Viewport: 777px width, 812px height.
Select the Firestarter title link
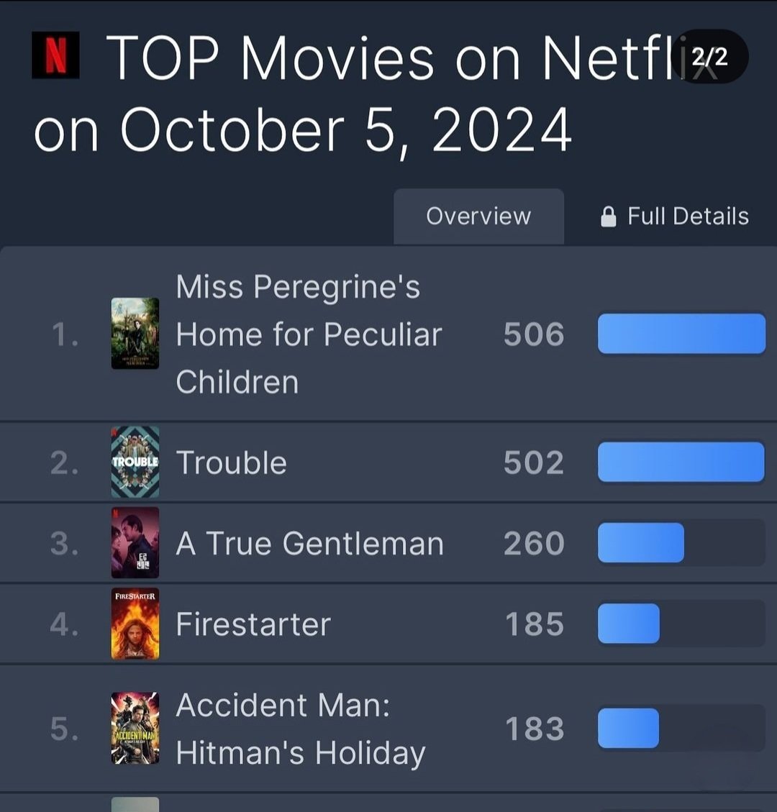(253, 624)
